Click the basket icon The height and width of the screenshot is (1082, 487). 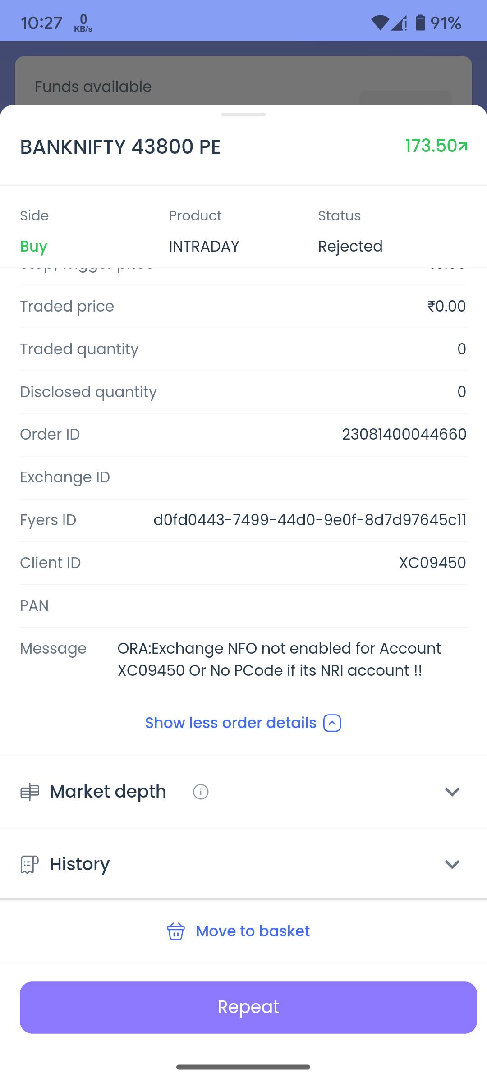pyautogui.click(x=175, y=931)
